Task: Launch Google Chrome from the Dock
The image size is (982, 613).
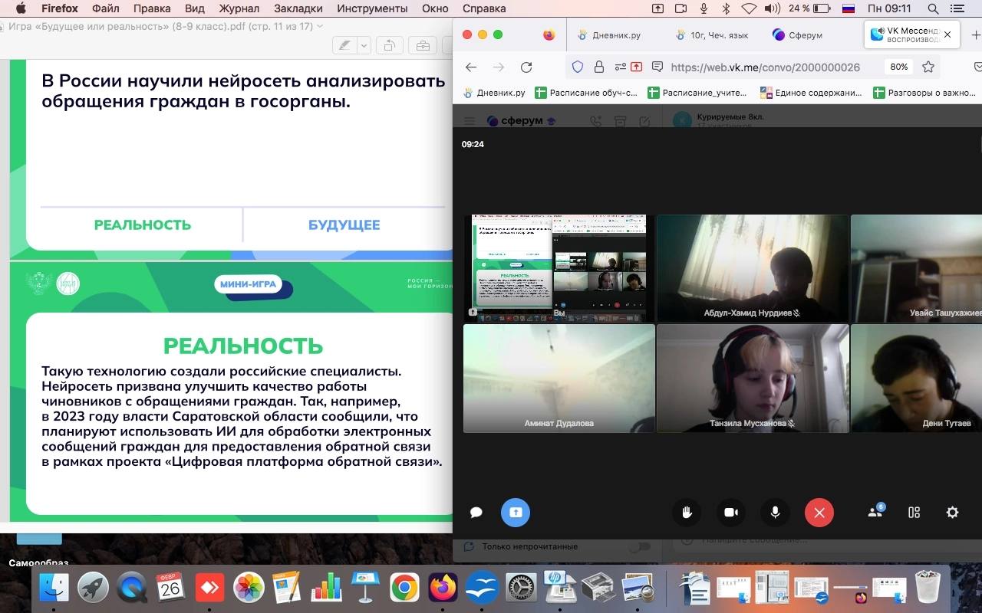Action: tap(404, 588)
